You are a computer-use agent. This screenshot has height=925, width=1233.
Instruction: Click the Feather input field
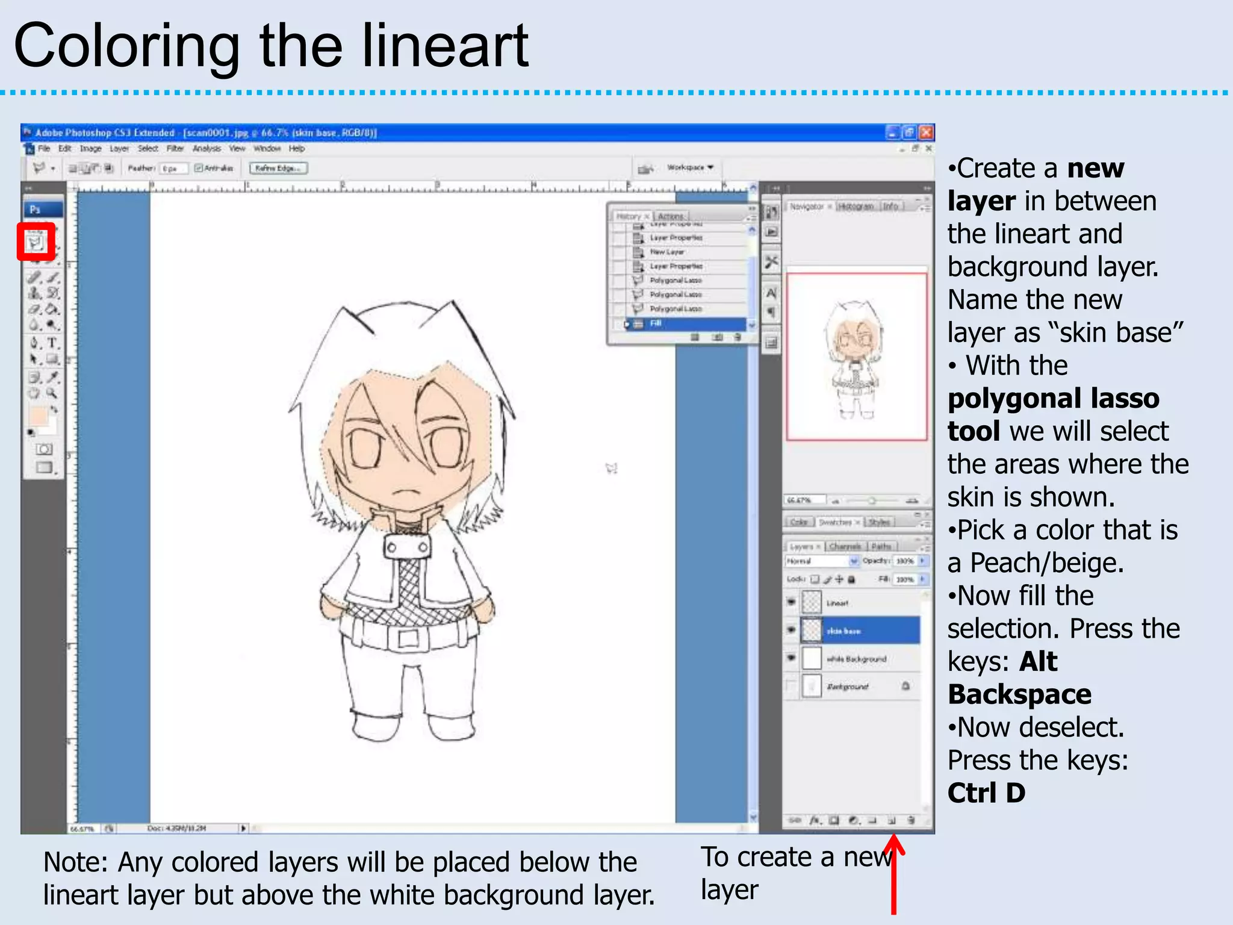click(x=173, y=169)
